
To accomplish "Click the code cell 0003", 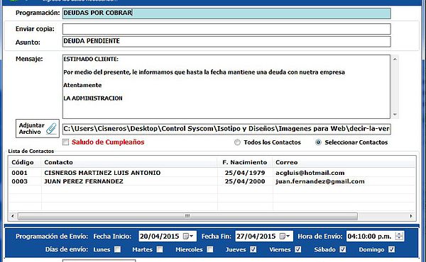I will [x=20, y=181].
